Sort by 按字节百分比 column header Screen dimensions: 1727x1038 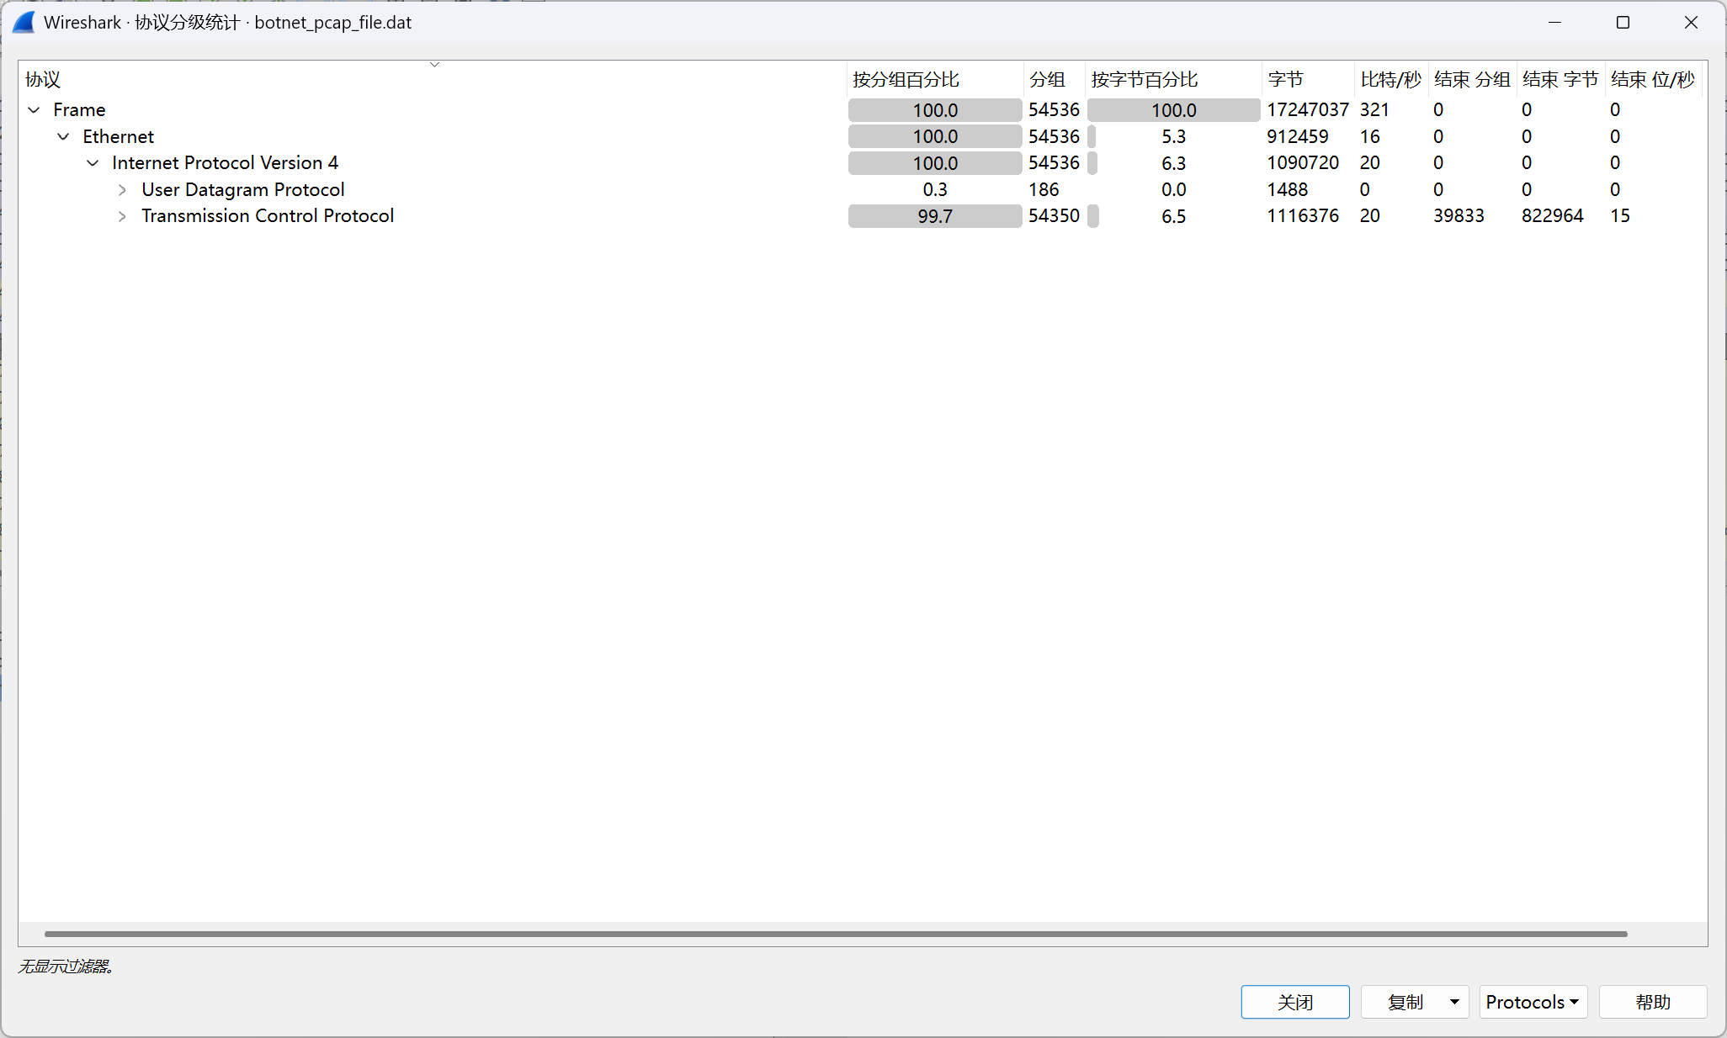pos(1144,80)
